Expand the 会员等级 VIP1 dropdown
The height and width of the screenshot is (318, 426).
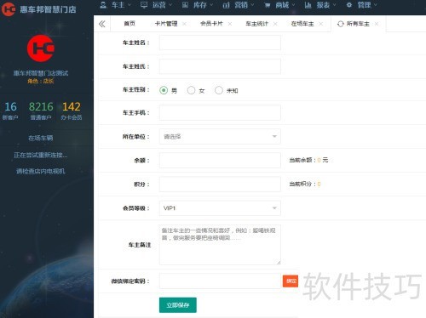[x=220, y=208]
